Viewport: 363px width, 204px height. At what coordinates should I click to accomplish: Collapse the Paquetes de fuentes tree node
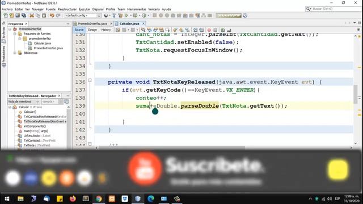pyautogui.click(x=15, y=34)
